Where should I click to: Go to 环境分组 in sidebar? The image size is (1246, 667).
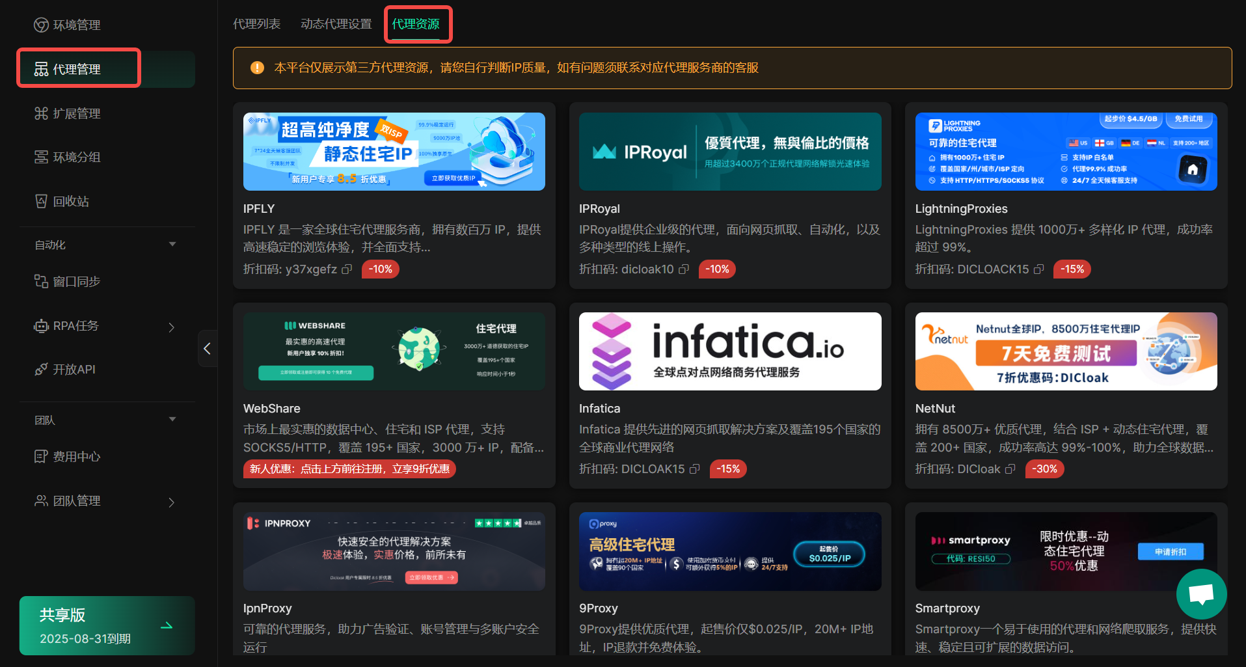coord(107,157)
